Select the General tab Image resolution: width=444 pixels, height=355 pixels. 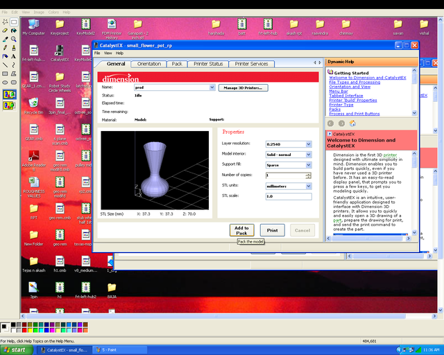pos(116,64)
